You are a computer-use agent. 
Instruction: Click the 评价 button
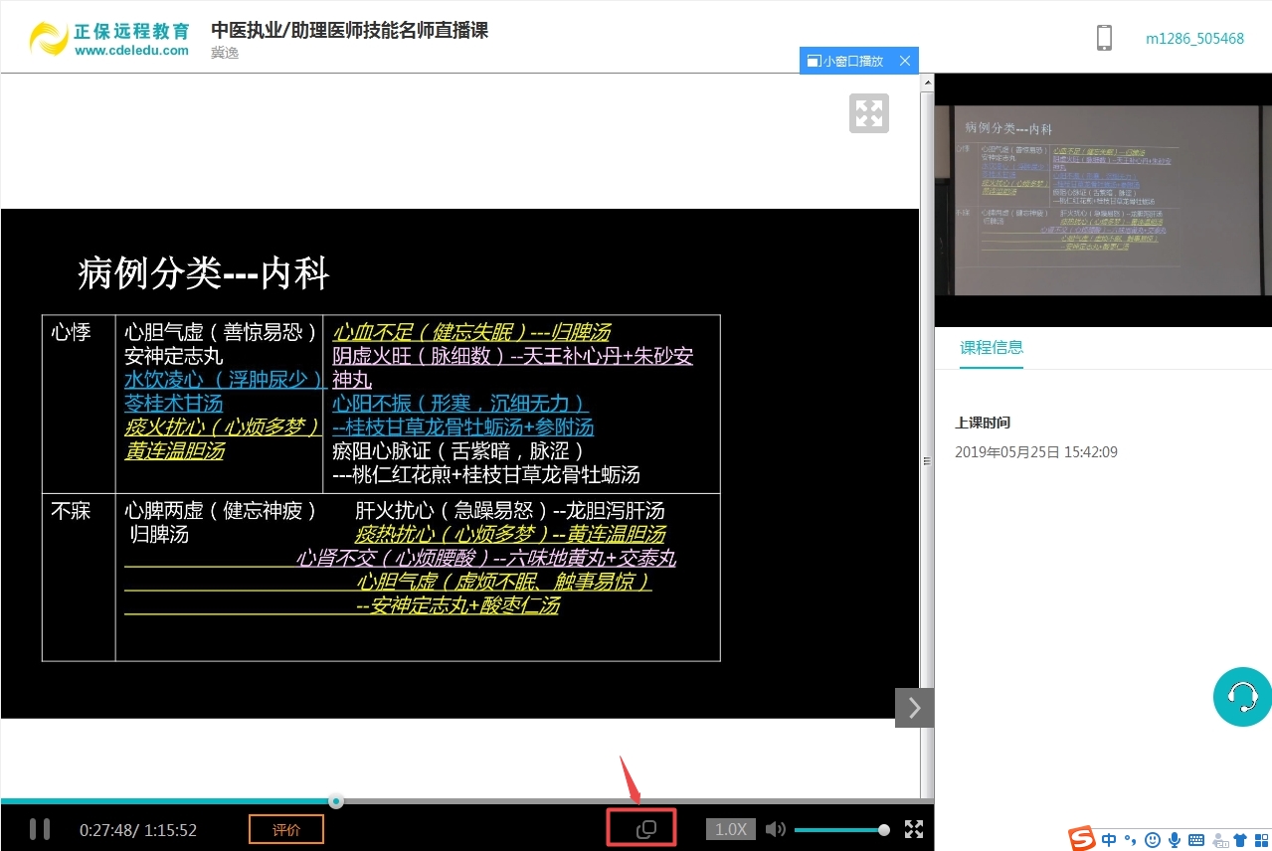tap(286, 829)
